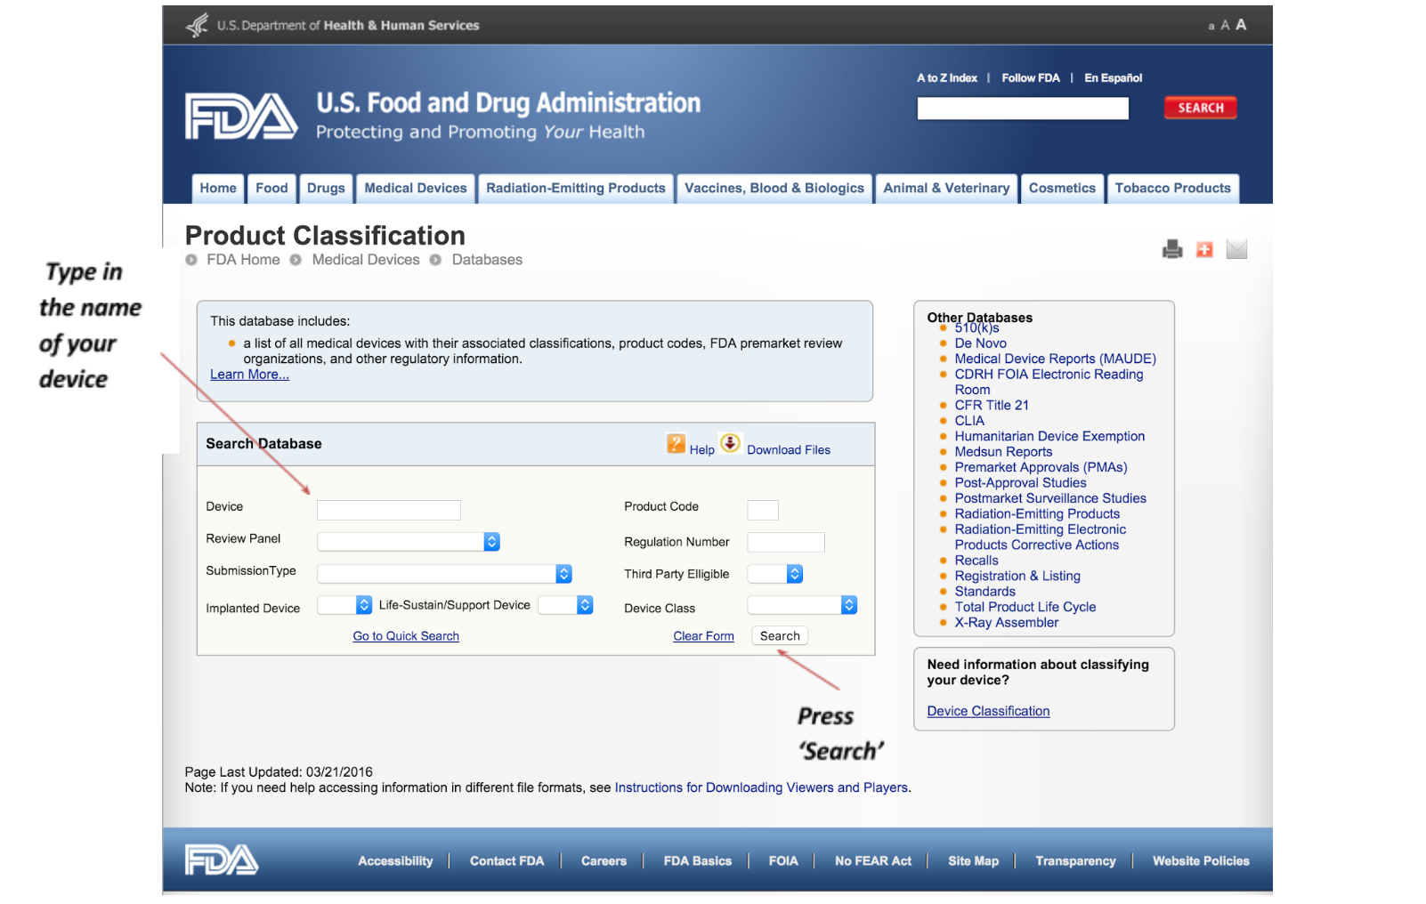Open the Vaccines, Blood & Biologics tab
Screen dimensions: 1426x904
(x=774, y=189)
